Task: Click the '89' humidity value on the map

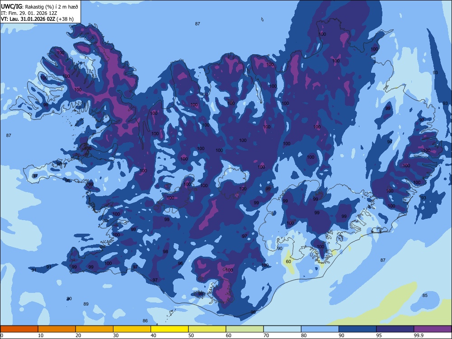Action: pyautogui.click(x=86, y=304)
